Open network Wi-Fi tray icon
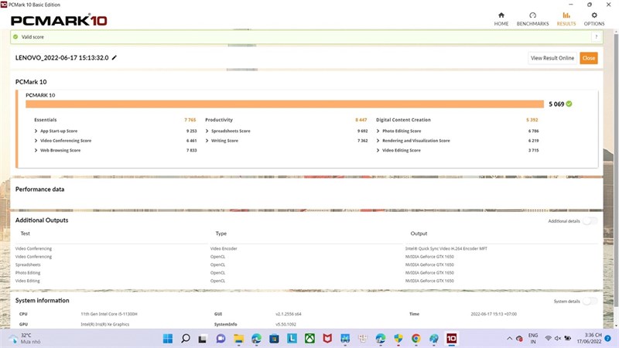619x348 pixels. coord(548,339)
